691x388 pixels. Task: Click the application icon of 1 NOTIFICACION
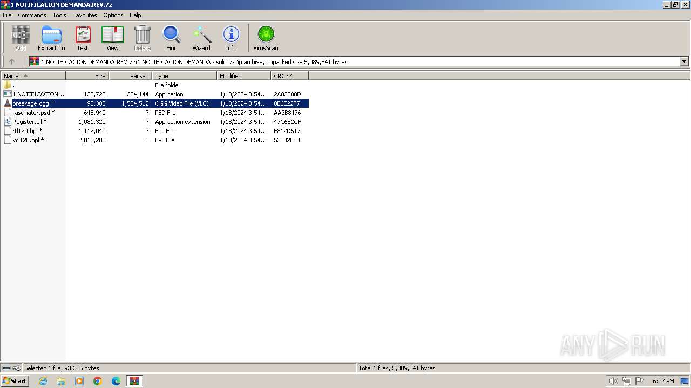8,94
